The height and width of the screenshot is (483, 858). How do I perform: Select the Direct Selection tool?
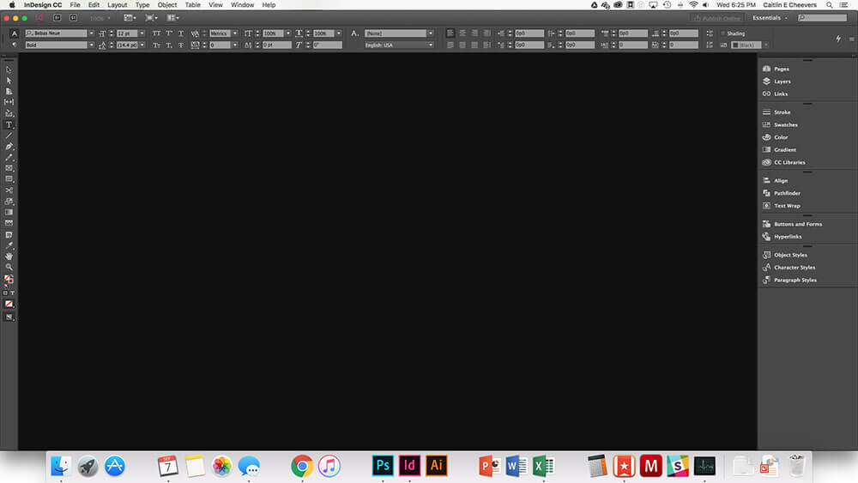pos(9,81)
